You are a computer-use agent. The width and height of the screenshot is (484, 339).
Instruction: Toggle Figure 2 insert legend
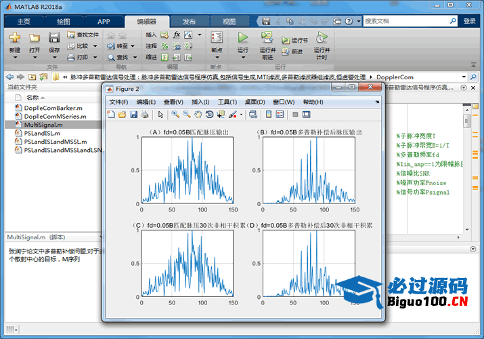[x=280, y=115]
